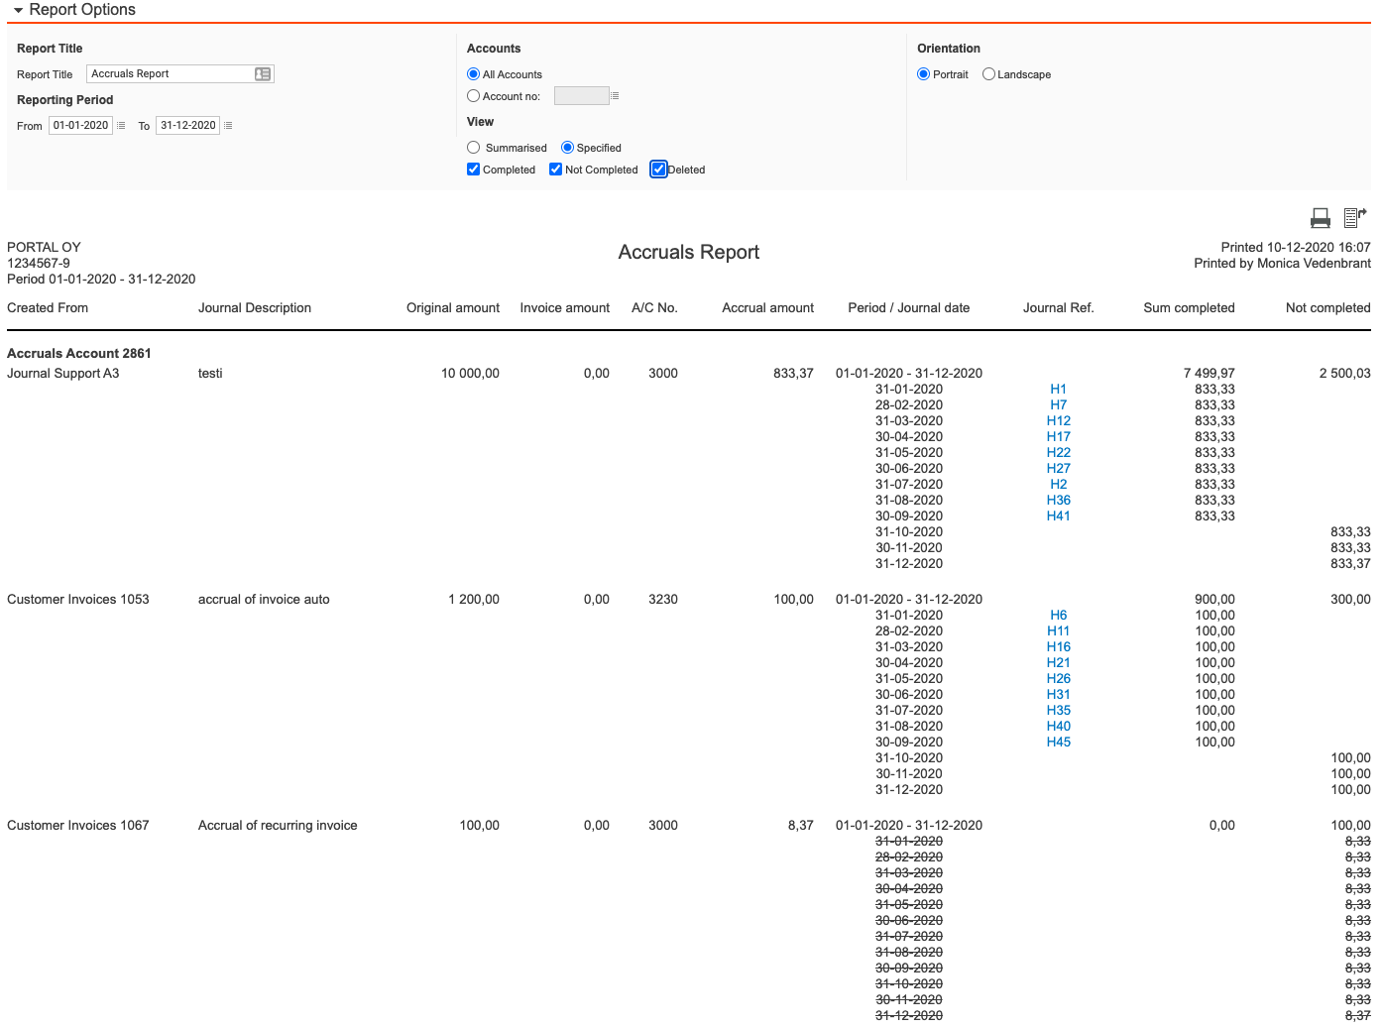Open journal reference H36

coord(1058,501)
